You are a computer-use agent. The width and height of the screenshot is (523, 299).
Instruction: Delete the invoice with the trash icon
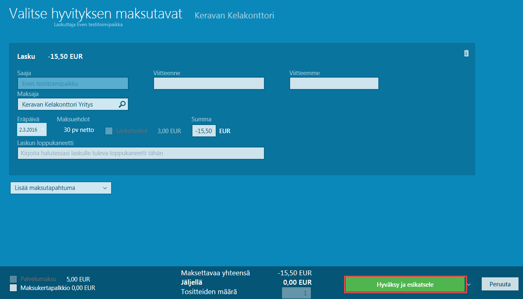pos(466,53)
